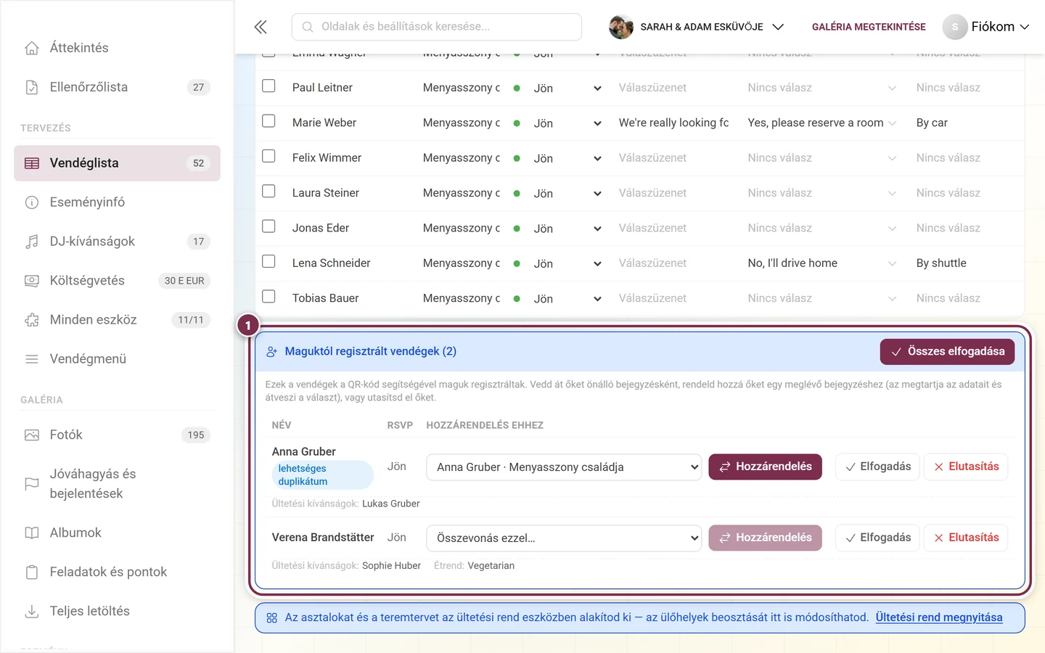The image size is (1045, 653).
Task: Navigate to DJ-kívánságok
Action: tap(117, 242)
